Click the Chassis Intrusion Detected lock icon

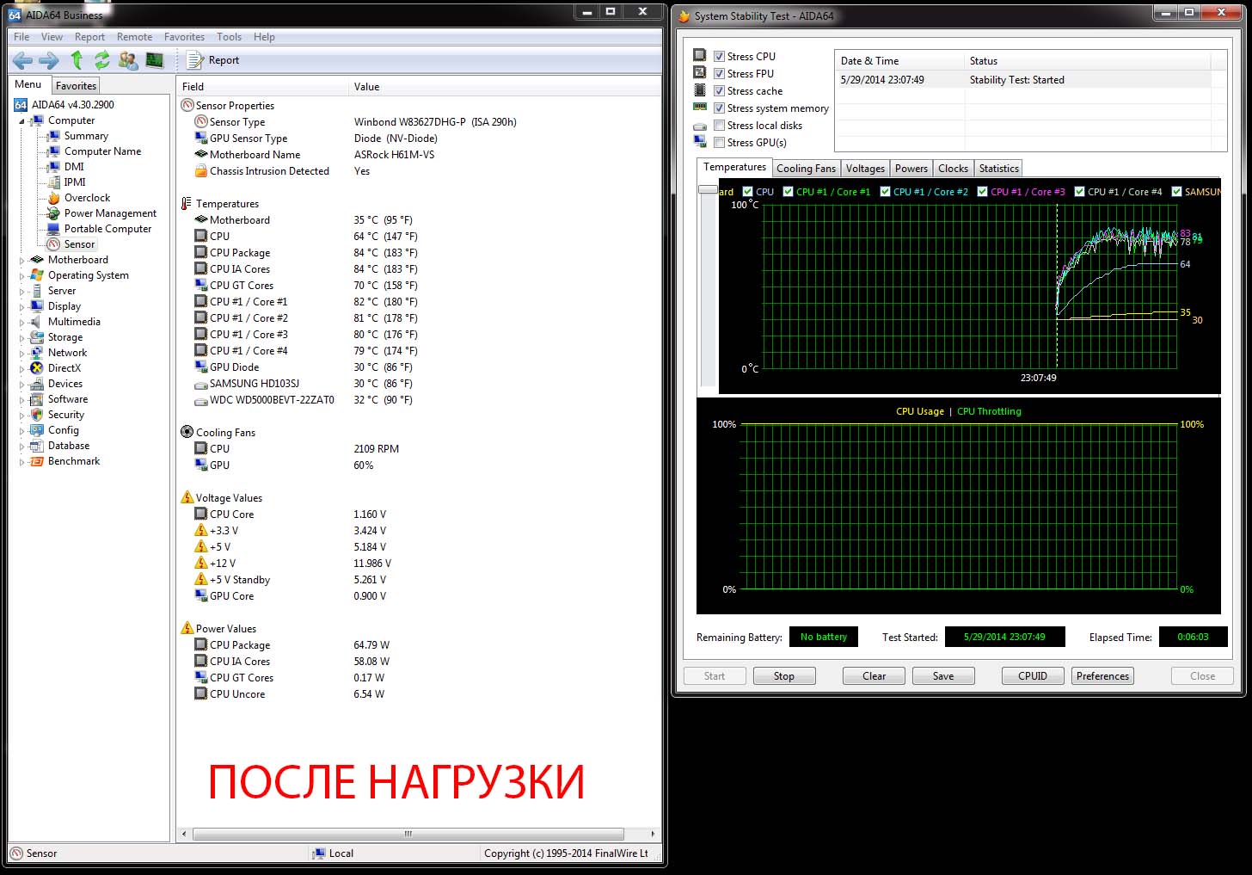click(x=201, y=170)
